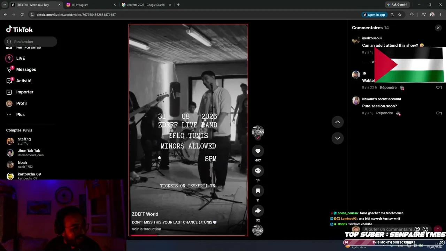Close the Instagram tab

pyautogui.click(x=115, y=5)
